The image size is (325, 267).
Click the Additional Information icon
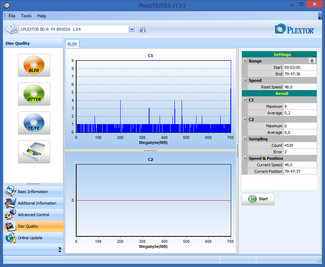tap(10, 203)
